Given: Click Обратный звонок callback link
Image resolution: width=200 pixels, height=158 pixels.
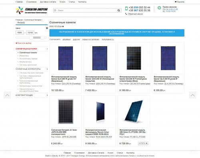Looking at the screenshot, I should 135,14.
